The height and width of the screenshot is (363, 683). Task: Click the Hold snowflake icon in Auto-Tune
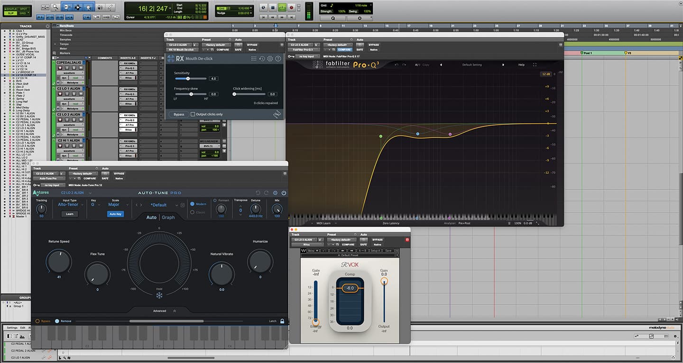[159, 296]
